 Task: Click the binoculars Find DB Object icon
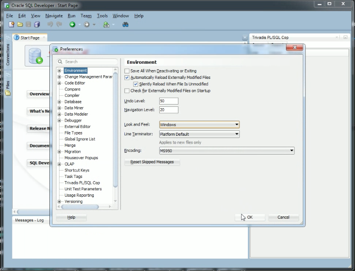125,24
